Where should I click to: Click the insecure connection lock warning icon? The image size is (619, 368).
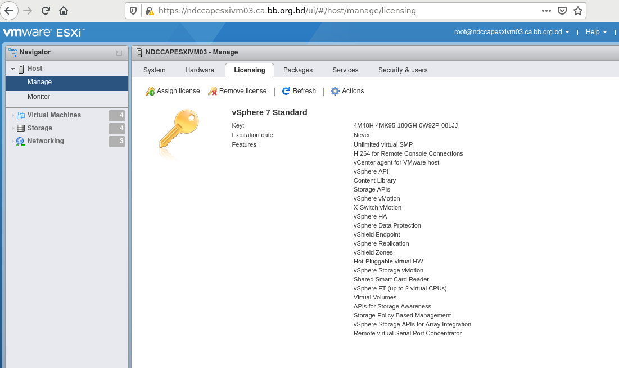150,11
